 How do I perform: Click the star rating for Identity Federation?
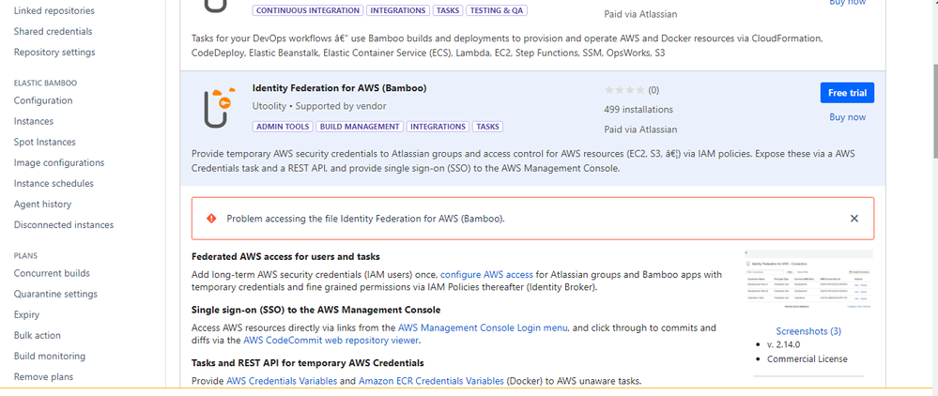coord(624,90)
